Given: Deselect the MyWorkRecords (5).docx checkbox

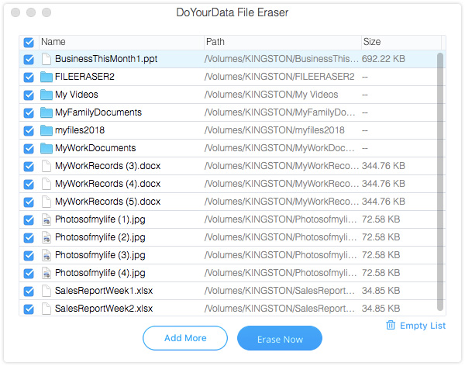Looking at the screenshot, I should coord(29,202).
